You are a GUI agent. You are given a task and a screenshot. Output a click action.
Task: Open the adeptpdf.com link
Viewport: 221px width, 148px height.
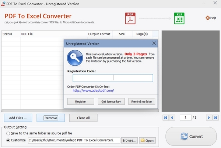tap(93, 91)
